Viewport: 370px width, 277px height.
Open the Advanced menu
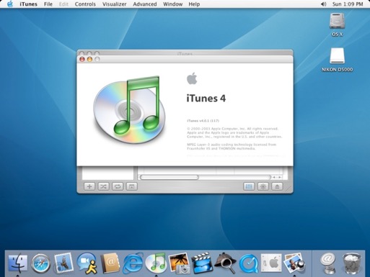(x=145, y=4)
